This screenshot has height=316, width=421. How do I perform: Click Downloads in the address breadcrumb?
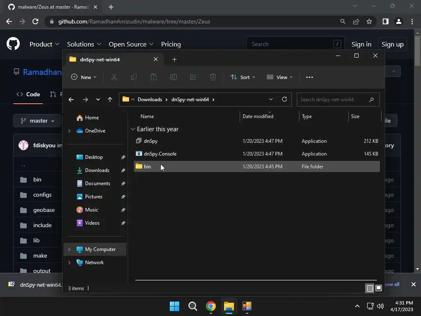pyautogui.click(x=150, y=100)
